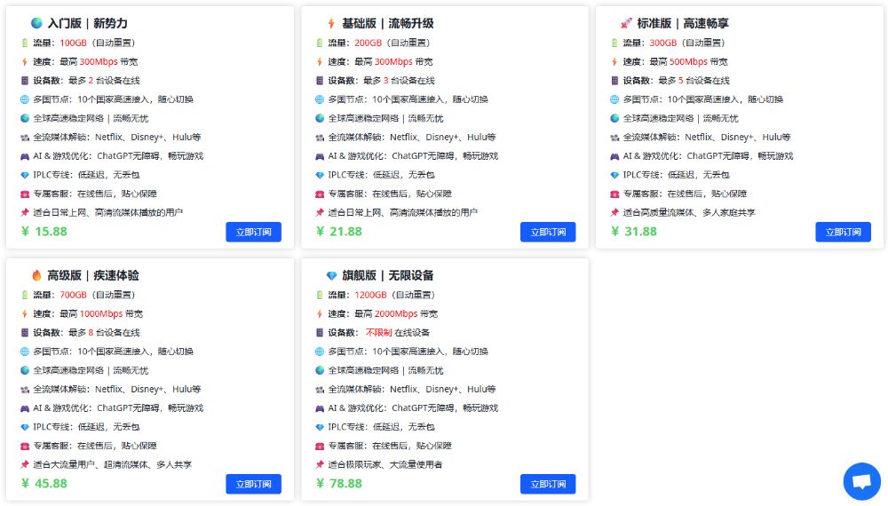Click the IPLC专线 gem icon in 高级版 card
The height and width of the screenshot is (506, 888).
click(24, 427)
